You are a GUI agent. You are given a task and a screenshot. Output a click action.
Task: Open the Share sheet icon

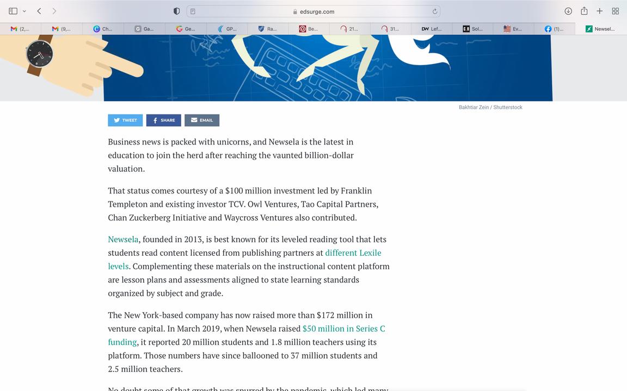[584, 11]
